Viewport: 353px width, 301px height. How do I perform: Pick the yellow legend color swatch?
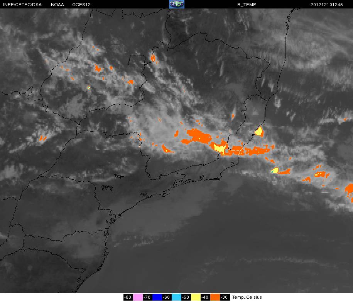click(196, 297)
